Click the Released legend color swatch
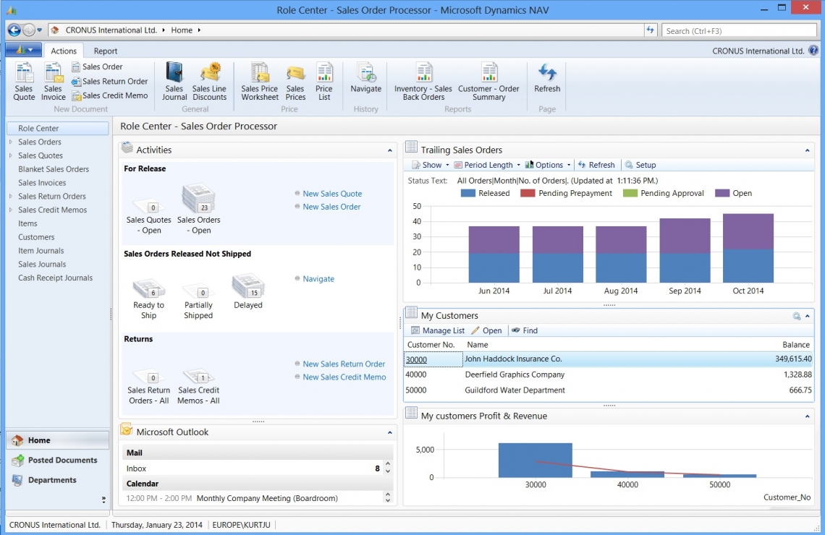 pos(467,193)
